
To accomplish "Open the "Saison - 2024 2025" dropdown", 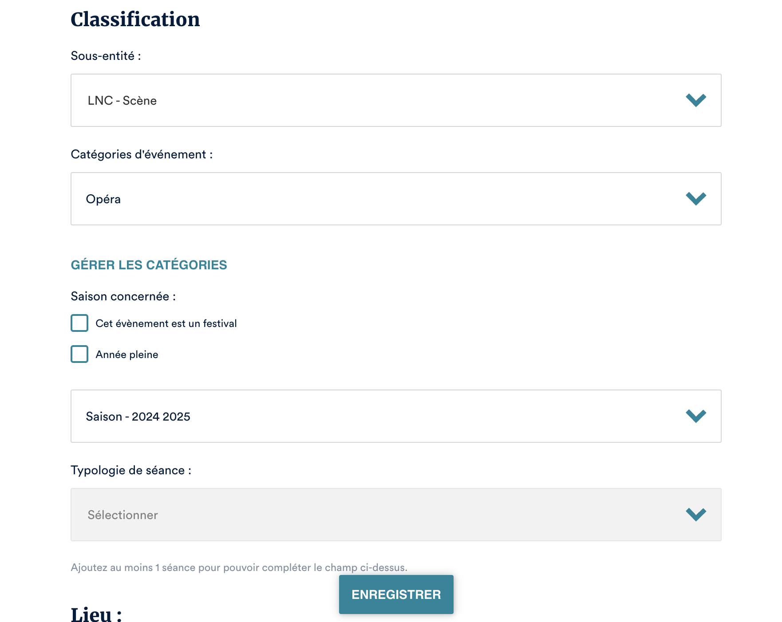I will pos(377,416).
